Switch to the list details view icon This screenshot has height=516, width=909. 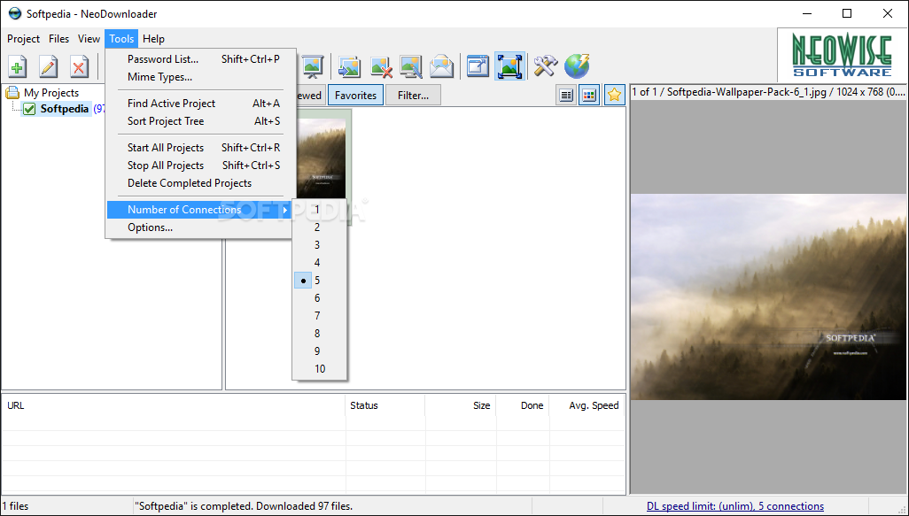[x=566, y=95]
